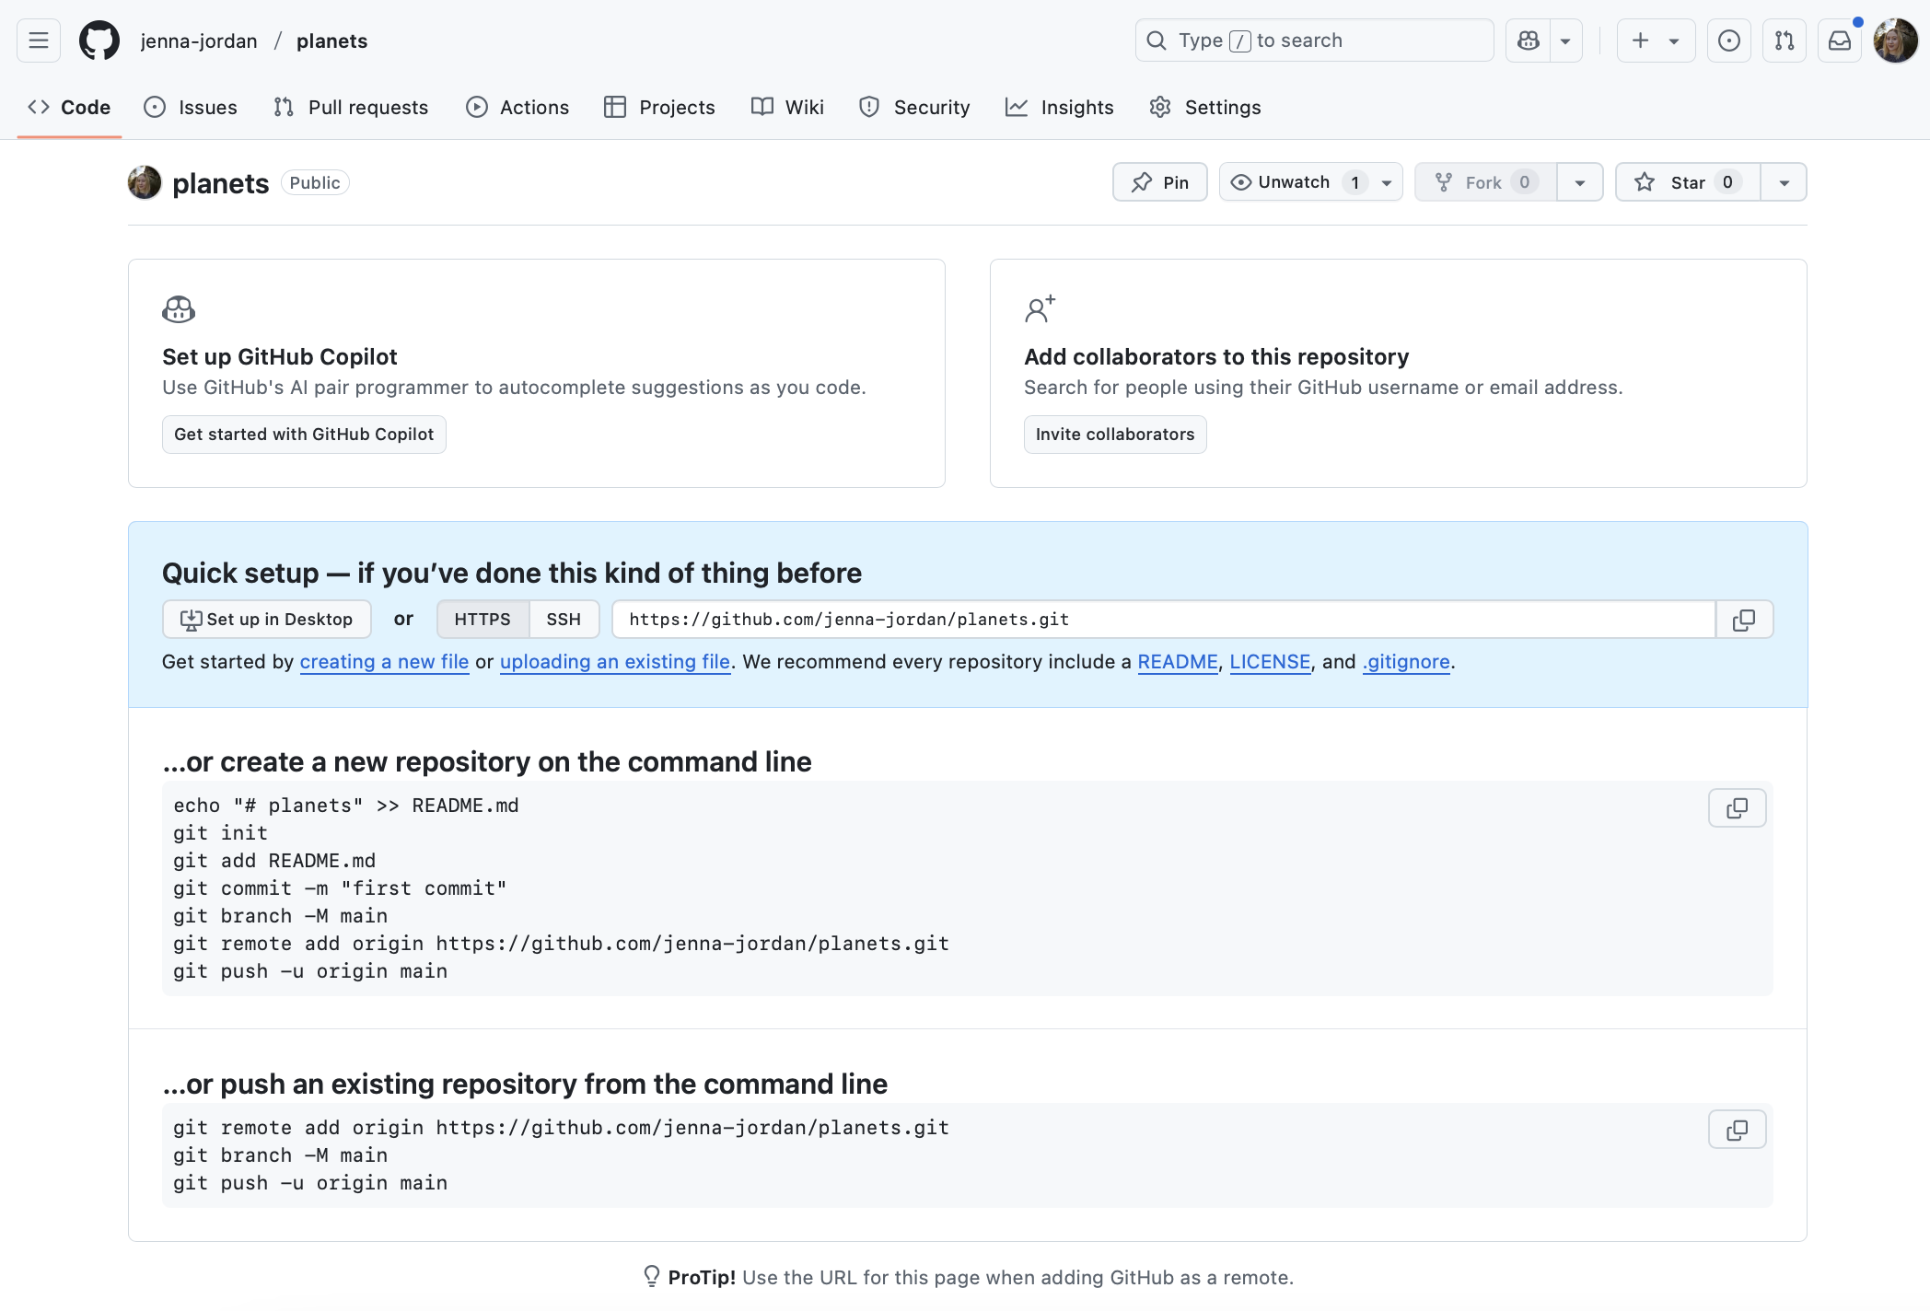This screenshot has width=1930, height=1311.
Task: Open the .gitignore link
Action: 1406,662
